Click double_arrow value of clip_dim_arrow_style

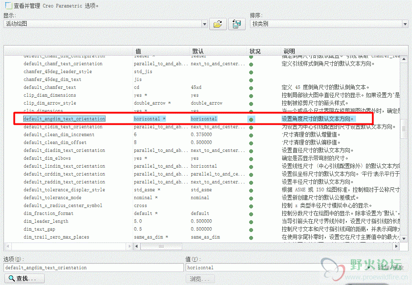(x=152, y=103)
